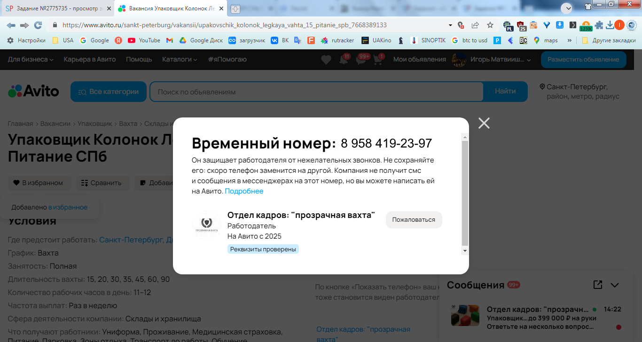Reload the page with refresh icon

tap(38, 25)
